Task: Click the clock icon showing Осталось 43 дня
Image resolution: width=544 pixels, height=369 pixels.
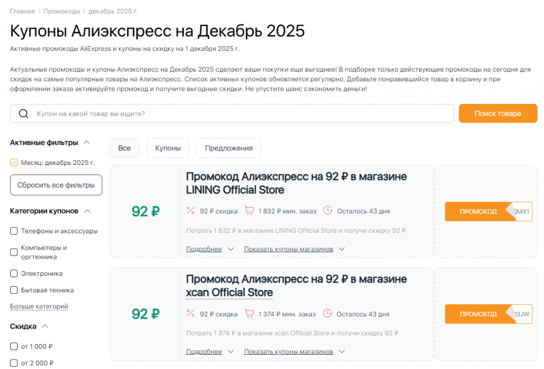Action: click(328, 210)
